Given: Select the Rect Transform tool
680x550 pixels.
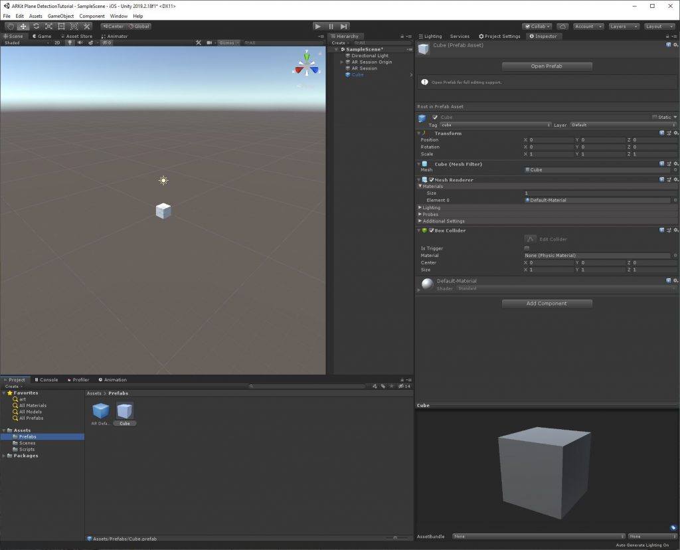Looking at the screenshot, I should tap(61, 27).
